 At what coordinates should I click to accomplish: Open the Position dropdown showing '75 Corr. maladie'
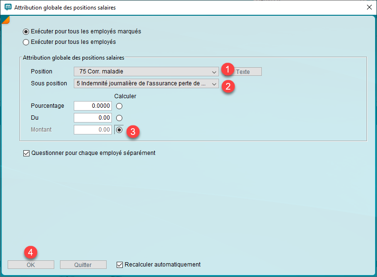coord(146,72)
